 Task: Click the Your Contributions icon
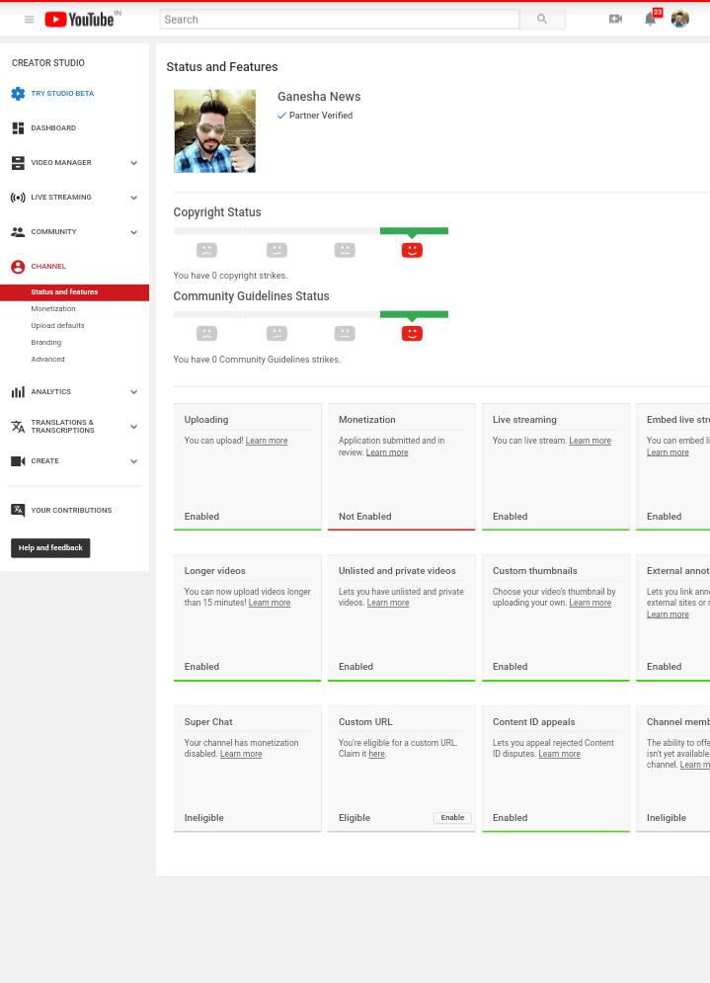pos(18,510)
